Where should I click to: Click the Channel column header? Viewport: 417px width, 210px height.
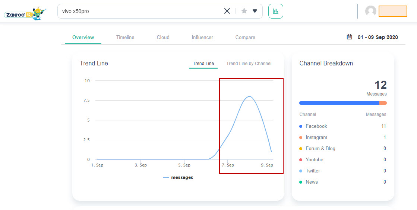pyautogui.click(x=308, y=114)
